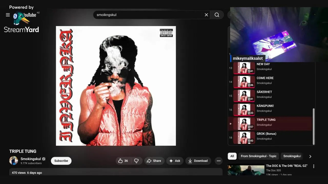Image resolution: width=328 pixels, height=184 pixels.
Task: Click the GROK (Bonus) track thumbnail
Action: [244, 138]
